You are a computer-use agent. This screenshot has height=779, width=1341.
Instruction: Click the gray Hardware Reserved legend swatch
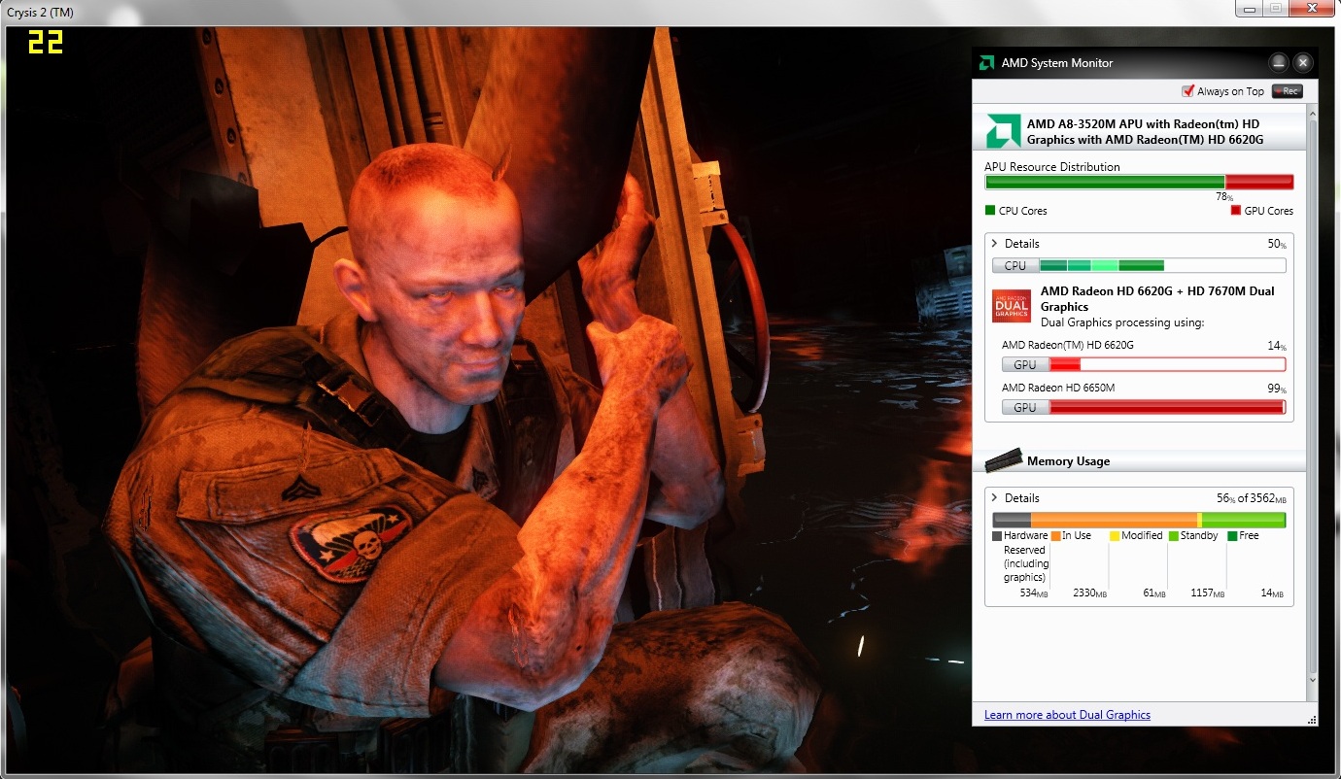pyautogui.click(x=997, y=536)
